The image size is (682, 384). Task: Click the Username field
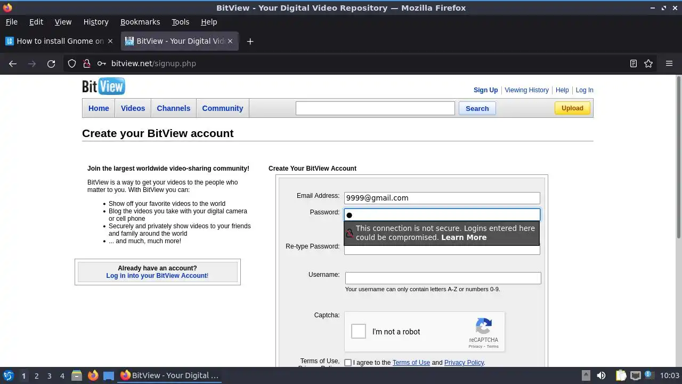coord(443,278)
